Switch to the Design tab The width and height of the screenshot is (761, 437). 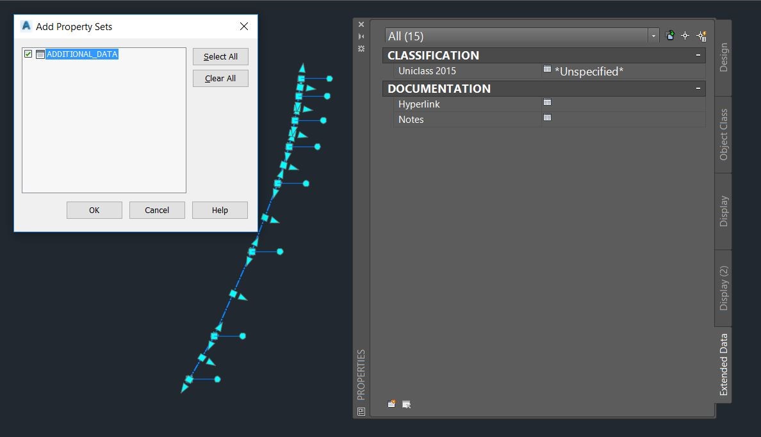coord(723,57)
